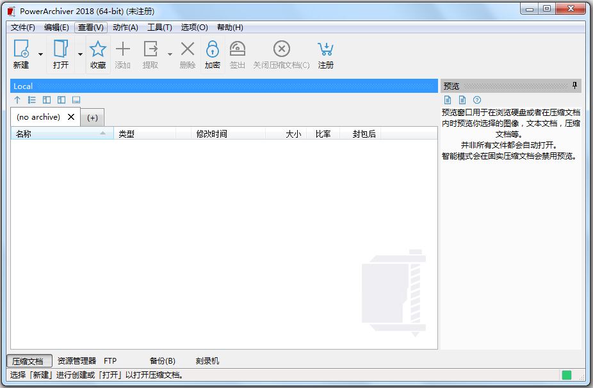The height and width of the screenshot is (388, 593).
Task: Pin the 预览 panel with pushpin
Action: pyautogui.click(x=574, y=85)
